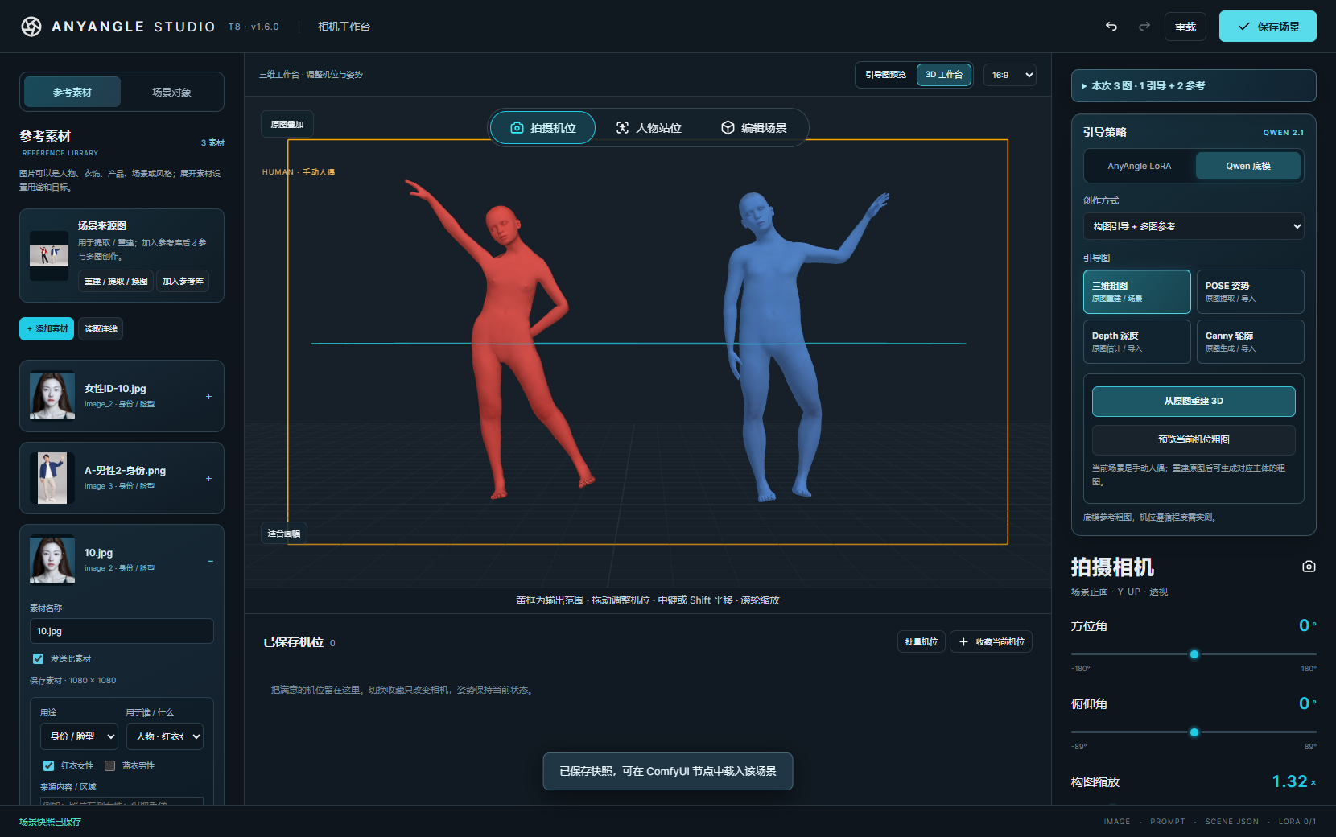1336x837 pixels.
Task: Click the 方位角 slider handle
Action: click(1194, 654)
